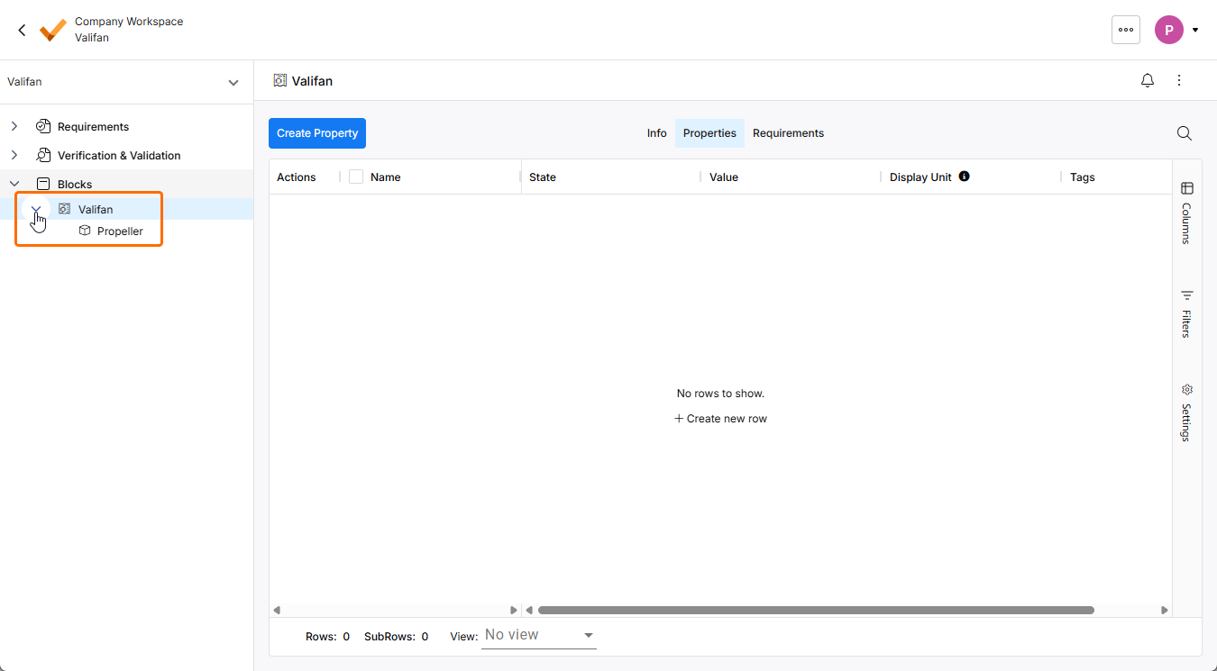
Task: Open the Settings side panel
Action: click(x=1186, y=413)
